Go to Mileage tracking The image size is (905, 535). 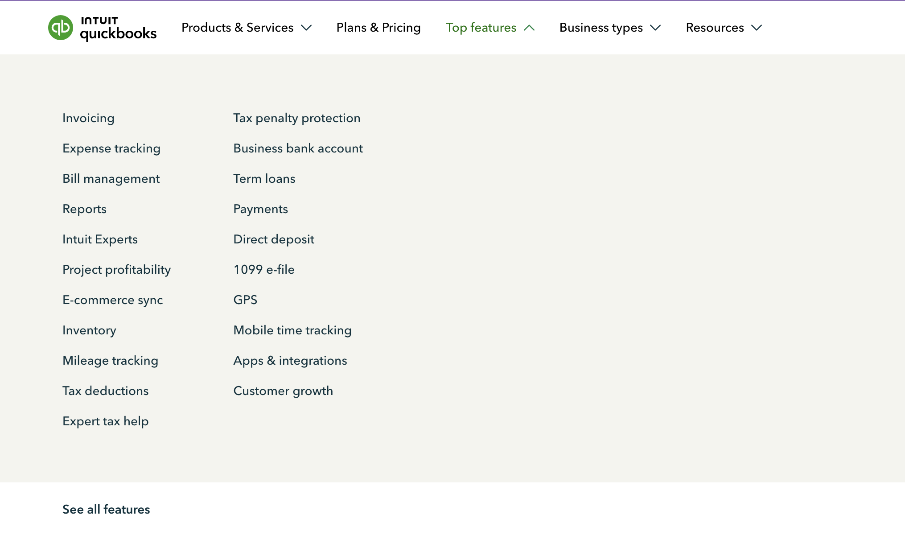pyautogui.click(x=110, y=361)
